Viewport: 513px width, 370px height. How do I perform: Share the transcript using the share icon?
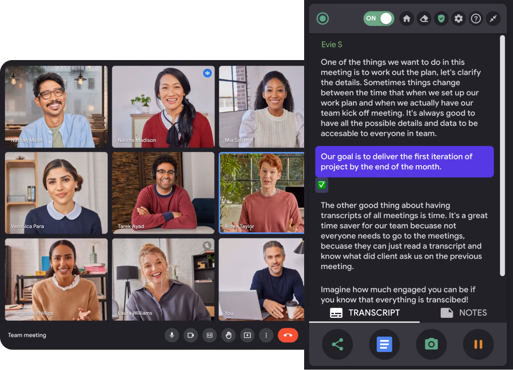pos(338,344)
